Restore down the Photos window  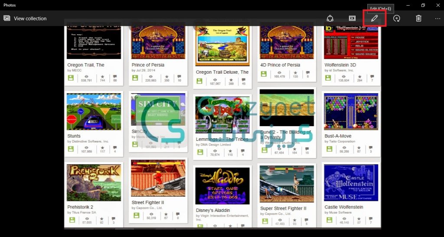(423, 5)
